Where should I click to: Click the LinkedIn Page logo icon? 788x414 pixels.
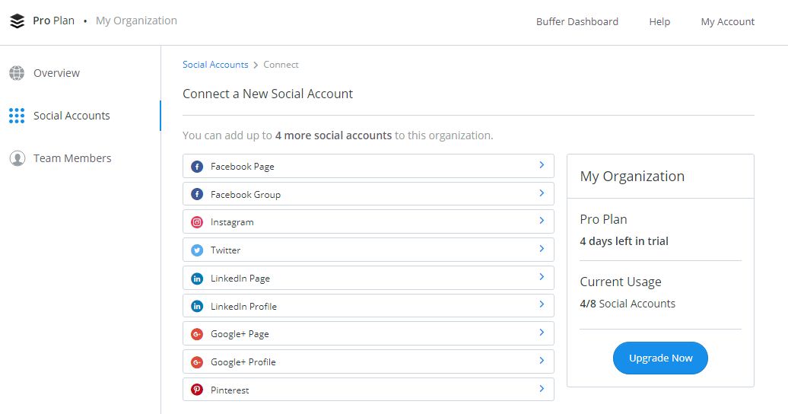pos(197,279)
